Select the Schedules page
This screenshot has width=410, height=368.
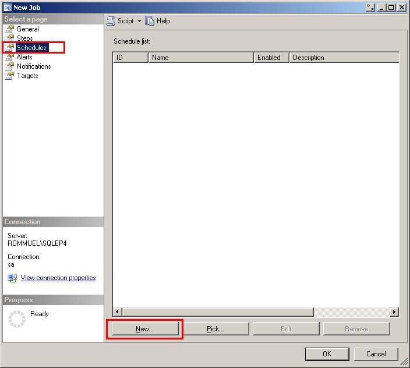point(31,48)
